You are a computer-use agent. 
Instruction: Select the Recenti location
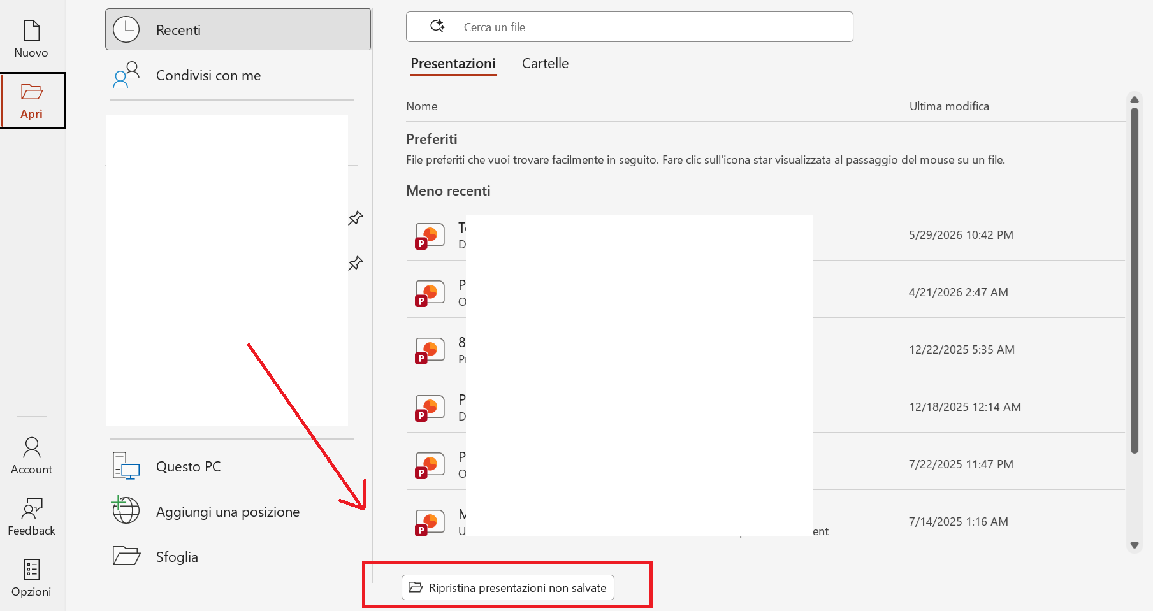tap(238, 29)
